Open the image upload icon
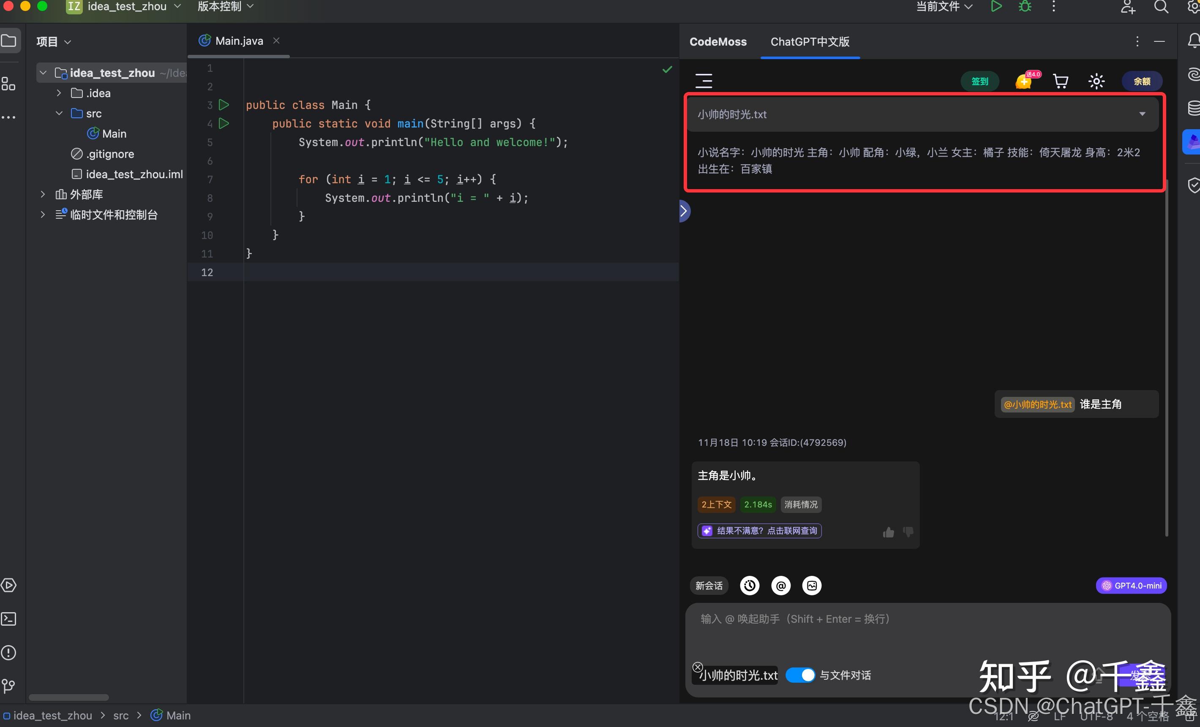 pos(812,586)
